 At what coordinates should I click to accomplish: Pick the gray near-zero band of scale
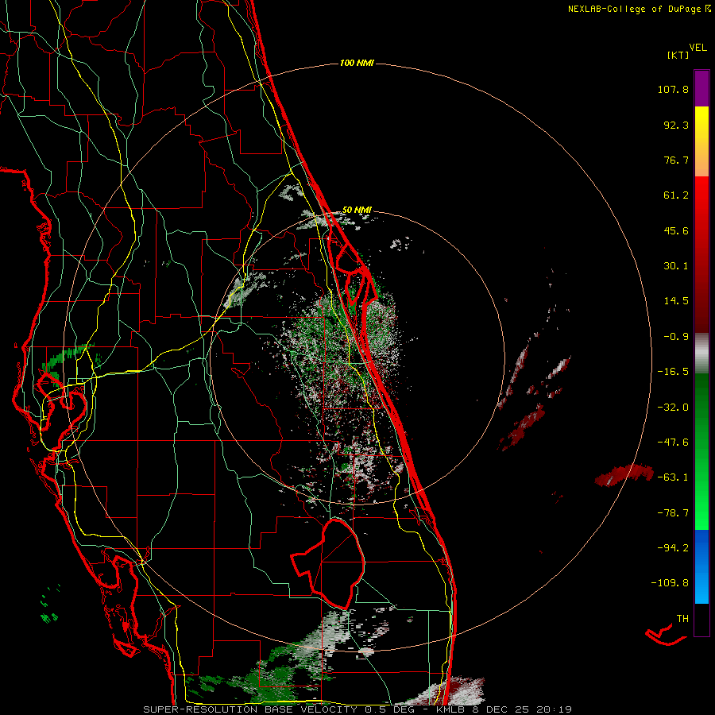[x=701, y=353]
